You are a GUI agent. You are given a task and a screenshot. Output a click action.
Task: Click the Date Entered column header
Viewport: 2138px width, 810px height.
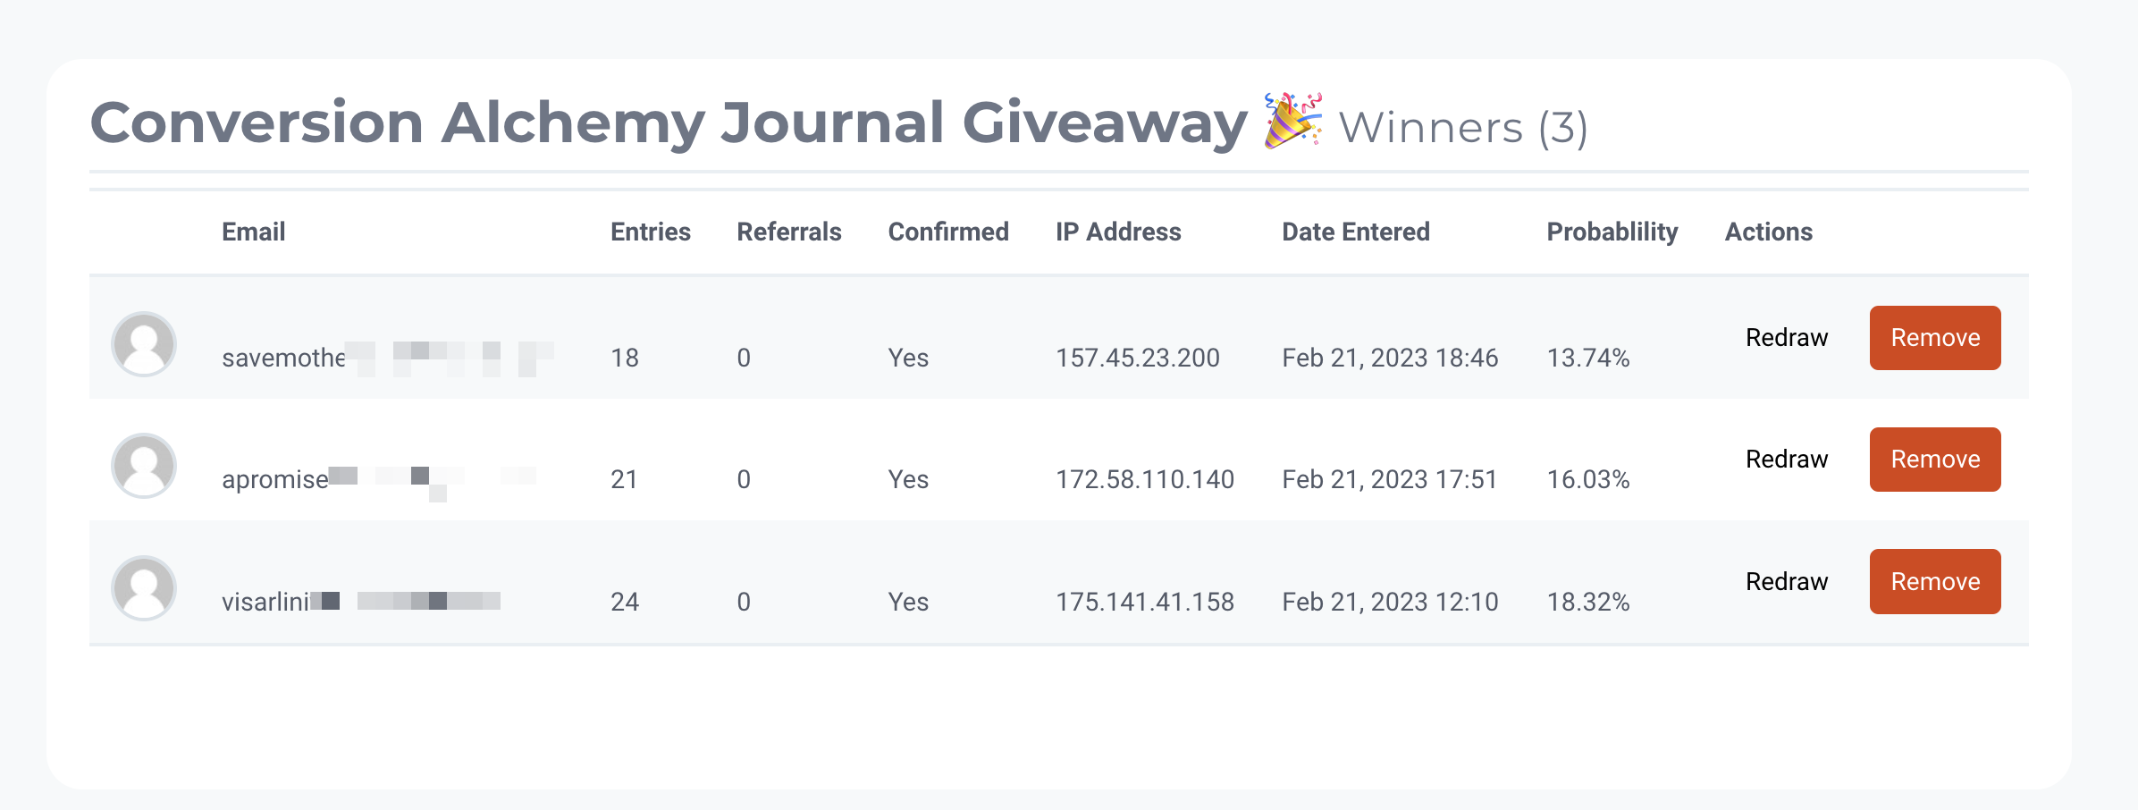1356,232
